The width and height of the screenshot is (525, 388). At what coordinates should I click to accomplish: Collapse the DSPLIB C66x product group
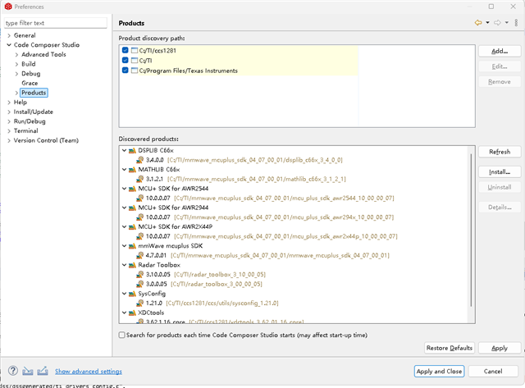124,151
